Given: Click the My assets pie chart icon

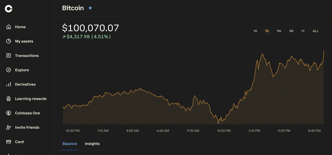Looking at the screenshot, I should (9, 41).
